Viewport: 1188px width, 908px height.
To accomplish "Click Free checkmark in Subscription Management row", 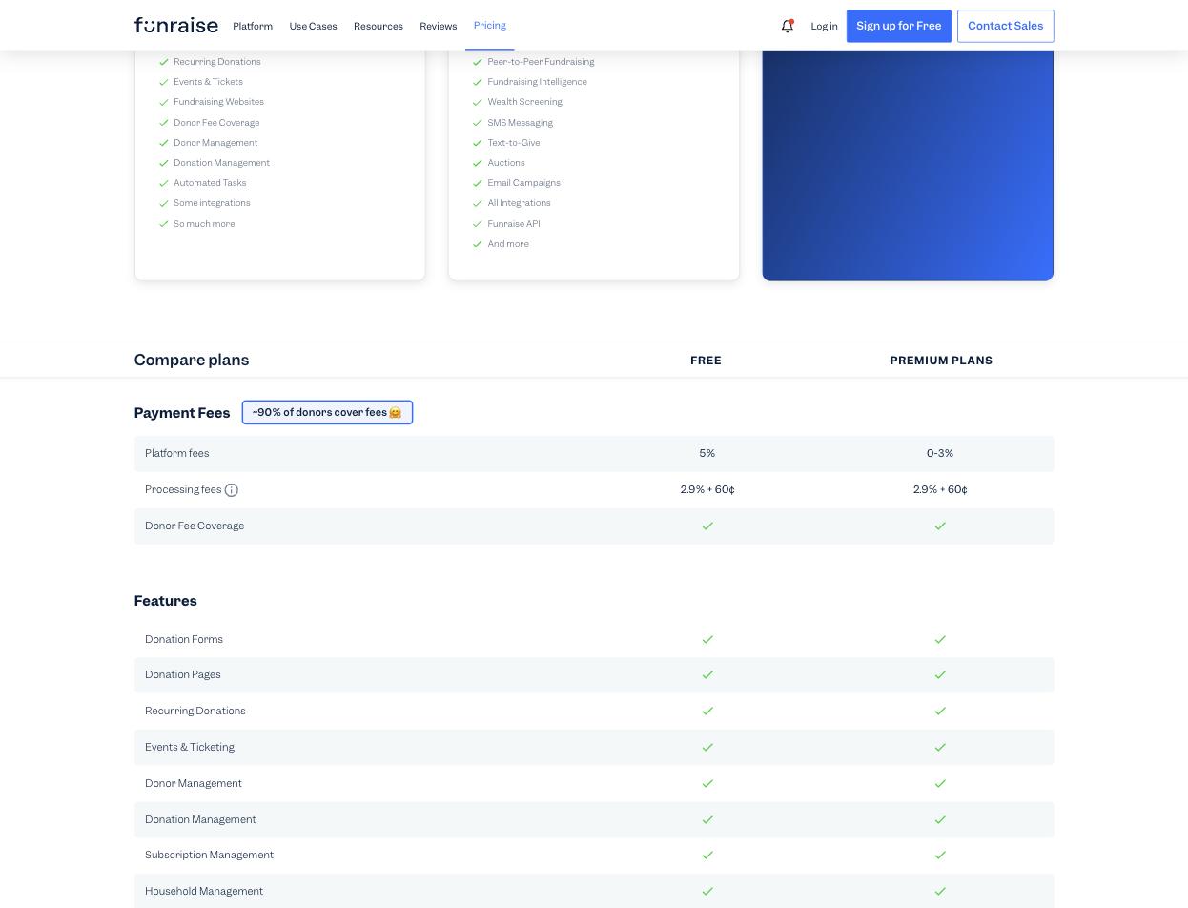I will point(707,855).
